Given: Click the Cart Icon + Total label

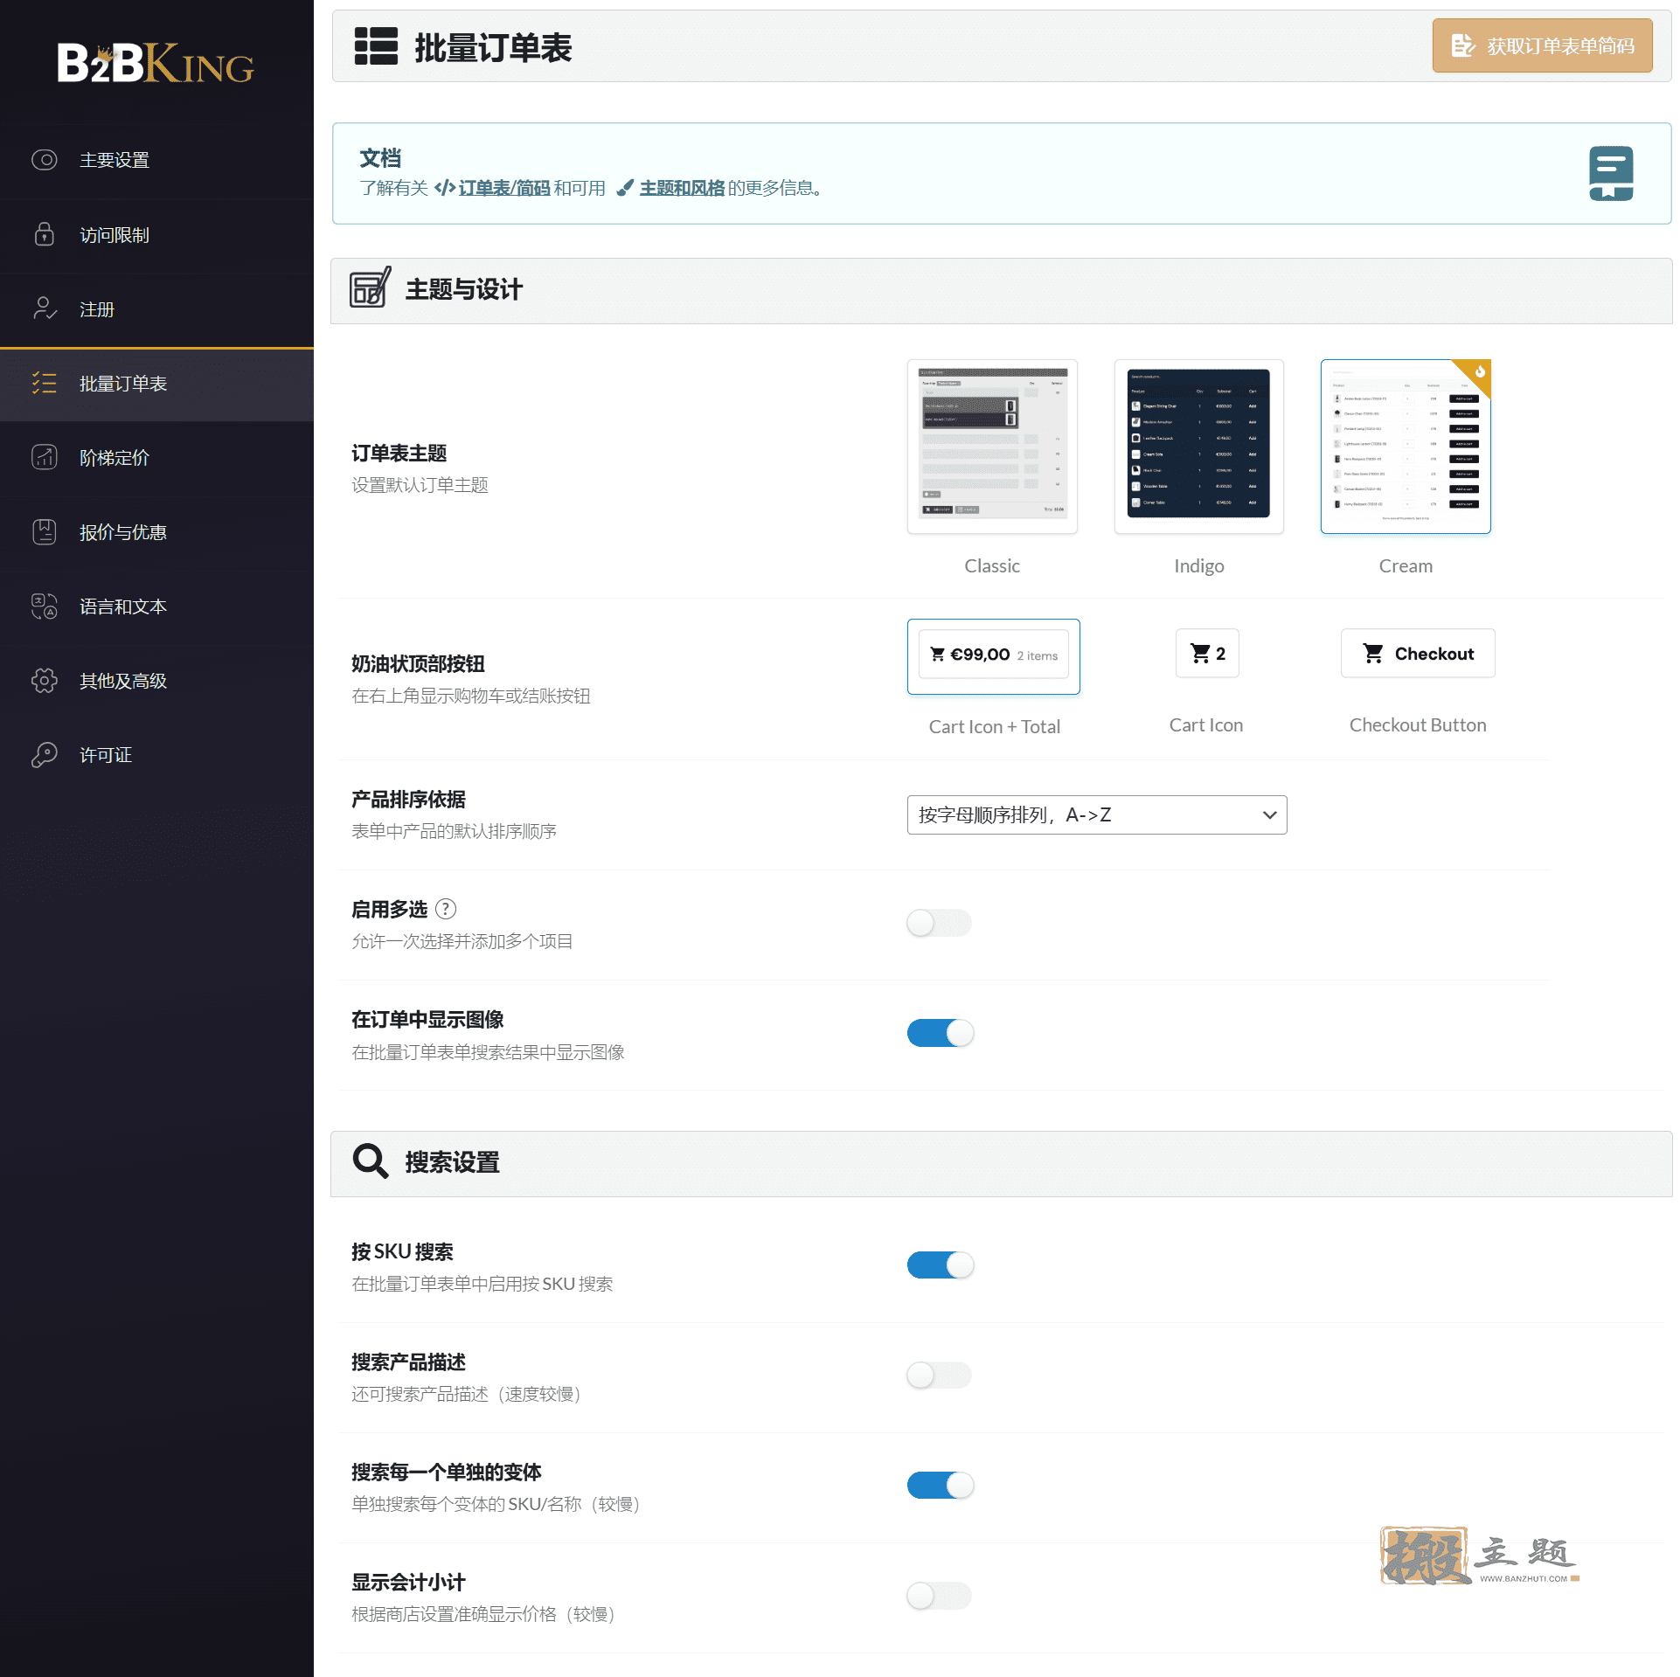Looking at the screenshot, I should 994,726.
